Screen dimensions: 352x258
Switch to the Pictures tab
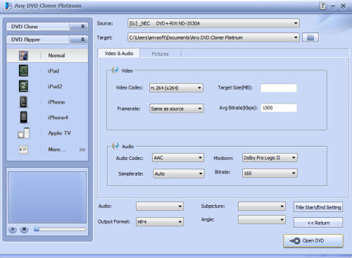point(160,54)
